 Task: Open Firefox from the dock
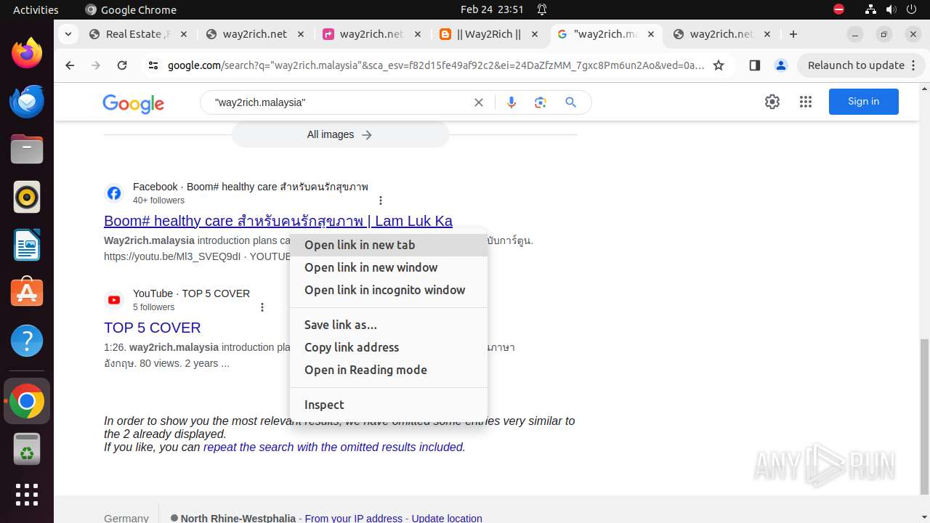pyautogui.click(x=27, y=53)
